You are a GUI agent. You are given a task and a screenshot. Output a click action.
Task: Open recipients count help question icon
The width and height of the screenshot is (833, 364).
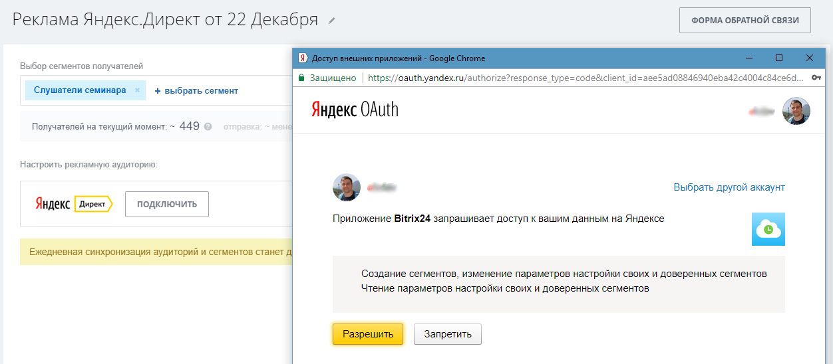pyautogui.click(x=208, y=126)
